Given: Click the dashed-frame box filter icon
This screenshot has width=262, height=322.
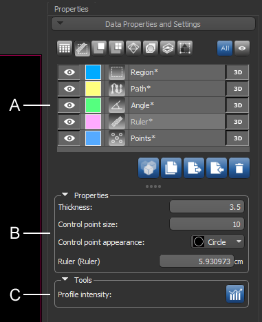Looking at the screenshot, I should coord(185,48).
